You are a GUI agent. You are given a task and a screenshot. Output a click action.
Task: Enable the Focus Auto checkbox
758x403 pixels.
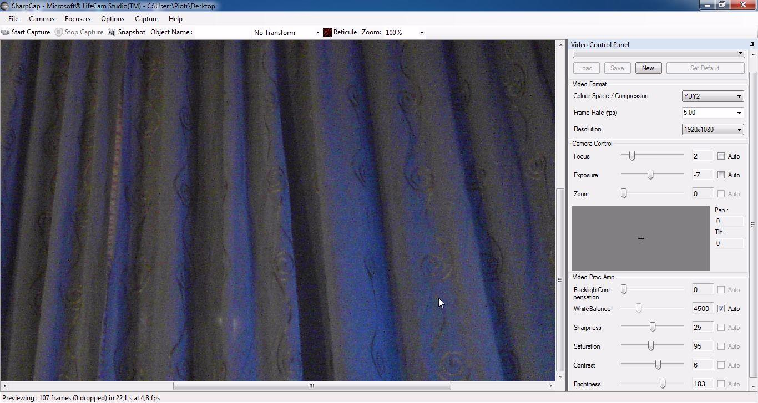point(721,156)
